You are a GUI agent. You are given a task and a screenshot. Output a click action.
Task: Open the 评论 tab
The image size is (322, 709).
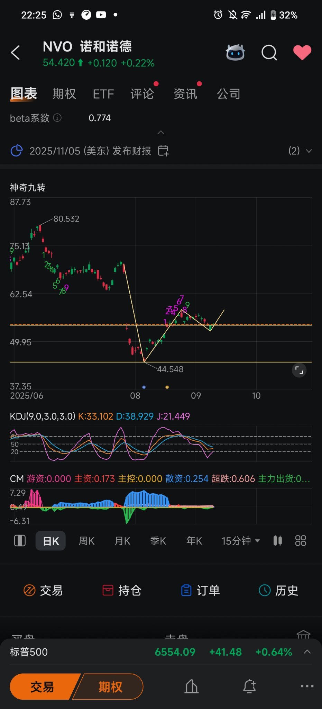point(142,94)
